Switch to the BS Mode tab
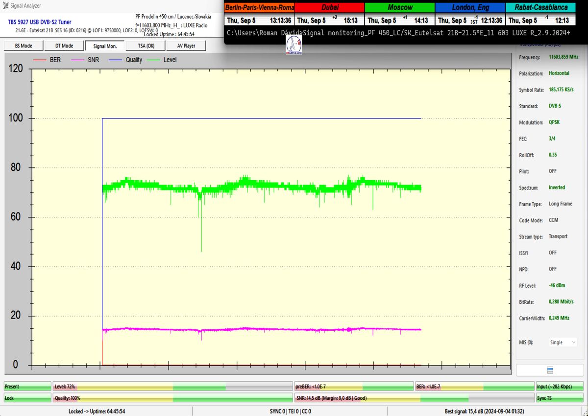This screenshot has height=416, width=588. (x=24, y=46)
